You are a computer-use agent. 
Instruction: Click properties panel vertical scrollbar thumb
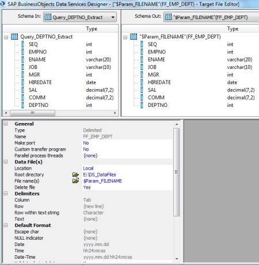point(177,172)
